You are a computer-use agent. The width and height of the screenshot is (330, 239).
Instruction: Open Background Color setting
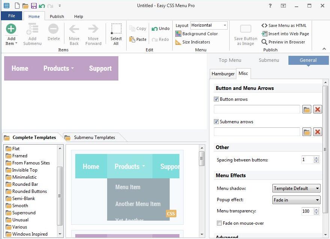pos(197,34)
